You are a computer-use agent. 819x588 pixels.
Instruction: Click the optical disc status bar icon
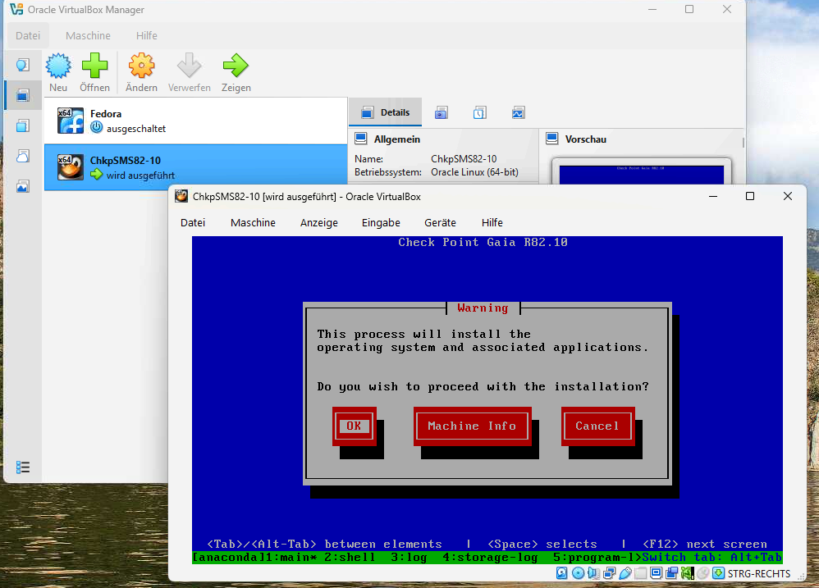point(579,573)
